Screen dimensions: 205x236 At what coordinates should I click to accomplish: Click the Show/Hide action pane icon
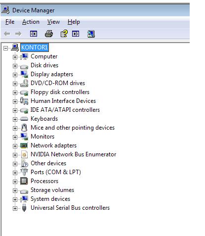tap(76, 34)
